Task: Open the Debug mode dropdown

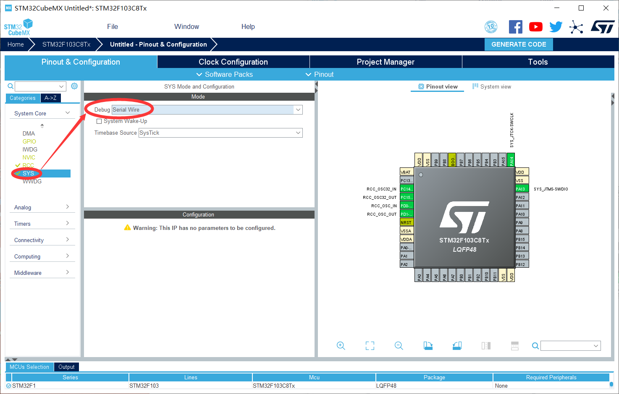Action: (298, 110)
